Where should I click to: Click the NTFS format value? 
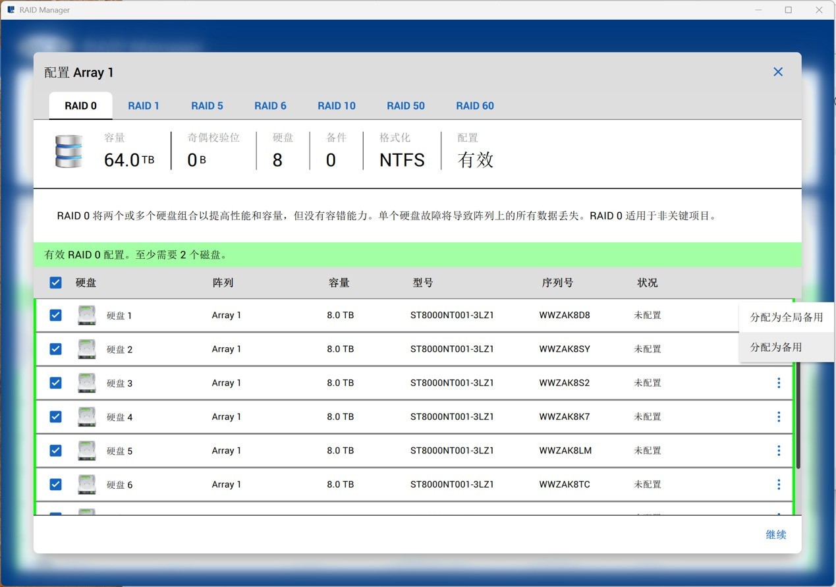tap(402, 160)
